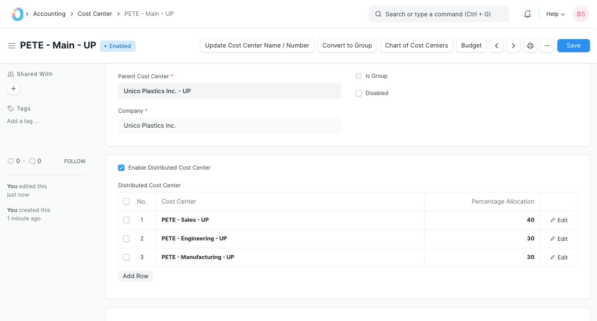Navigate to Cost Center list via breadcrumb
The width and height of the screenshot is (597, 321).
tap(95, 14)
